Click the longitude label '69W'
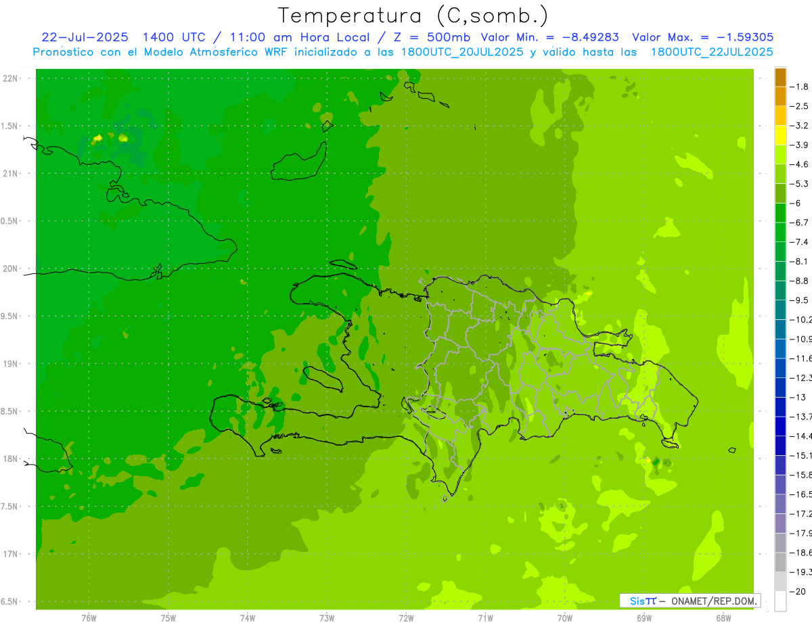The image size is (812, 627). coord(644,618)
